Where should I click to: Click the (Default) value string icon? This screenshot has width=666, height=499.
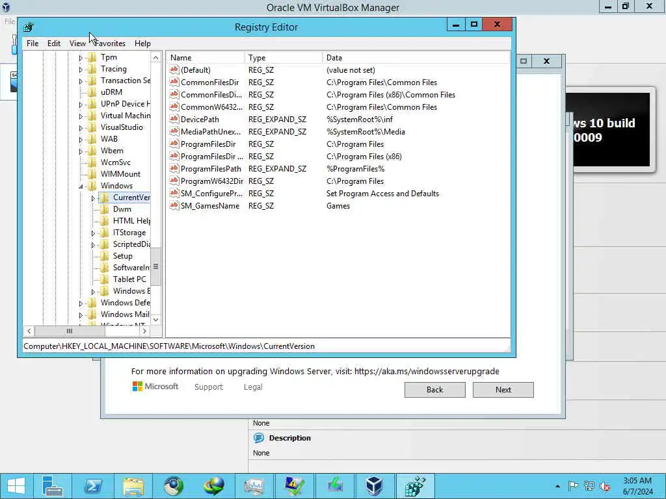174,70
